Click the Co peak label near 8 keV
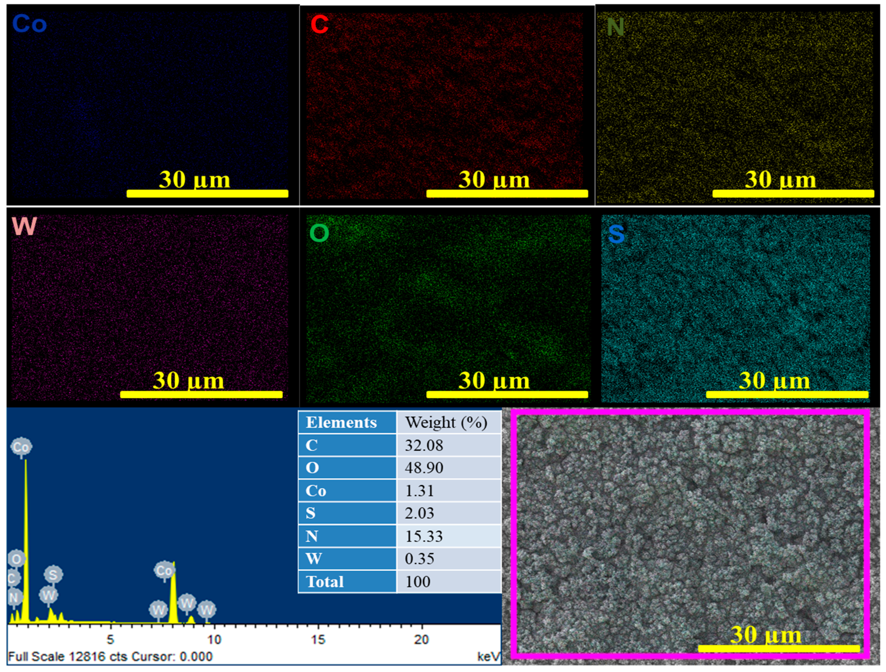 pos(164,570)
